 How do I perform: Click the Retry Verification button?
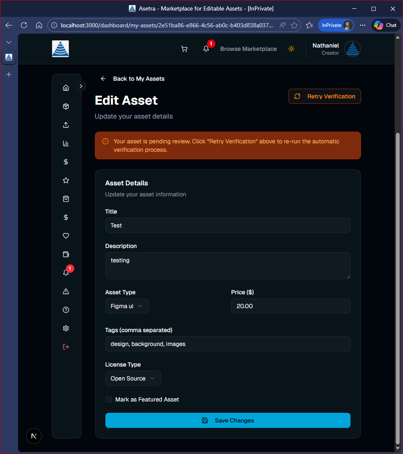point(324,96)
